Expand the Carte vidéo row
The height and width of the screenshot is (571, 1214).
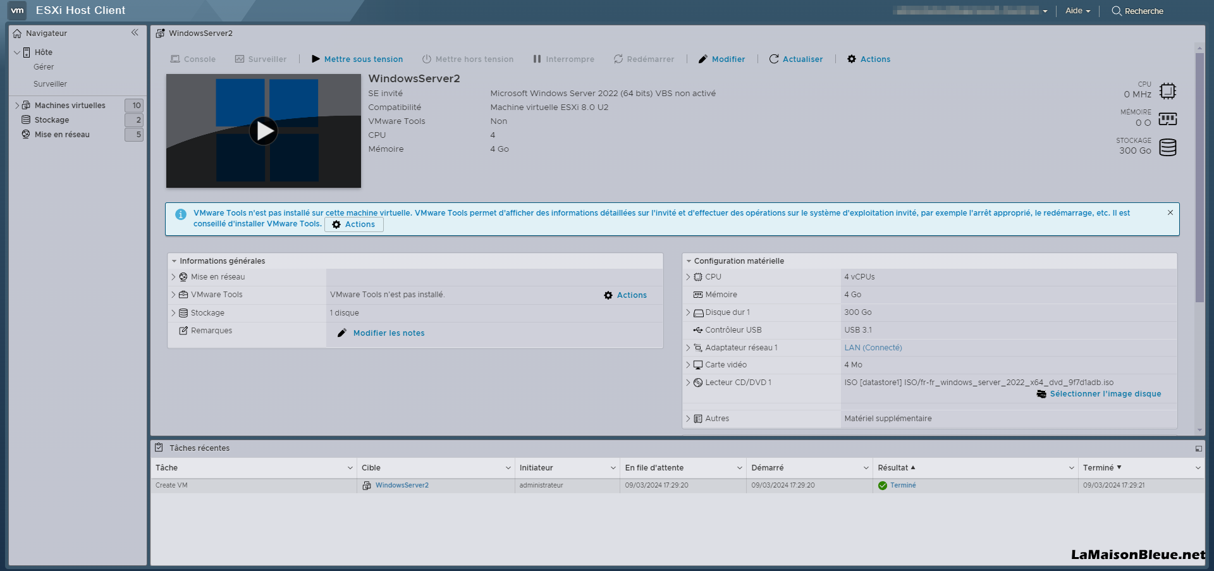point(688,365)
